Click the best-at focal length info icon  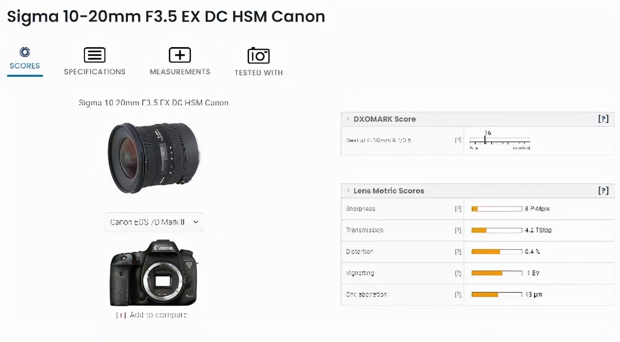458,140
